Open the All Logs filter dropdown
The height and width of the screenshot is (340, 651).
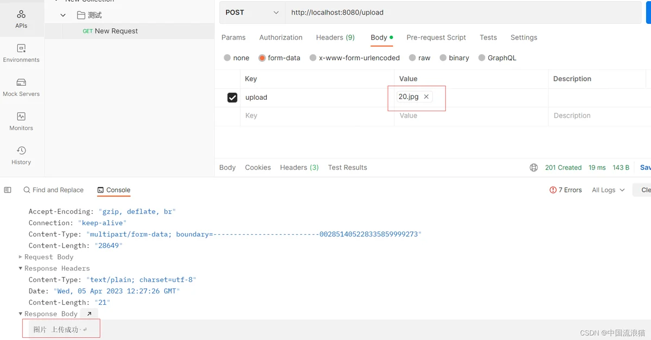click(608, 190)
